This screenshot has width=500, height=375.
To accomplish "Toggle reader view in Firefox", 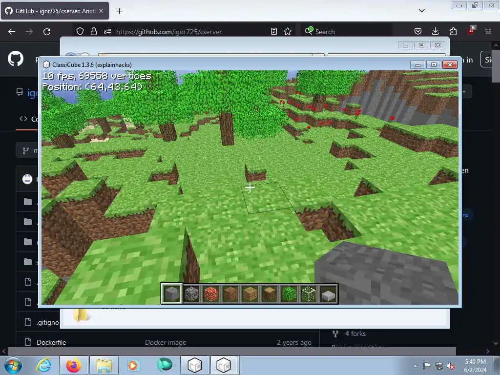I will coord(273,31).
